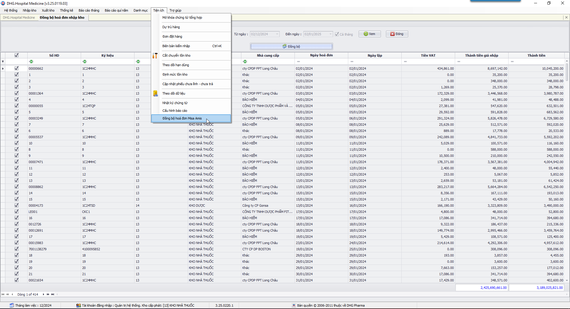The image size is (570, 309).
Task: Toggle checkbox for invoice 00000662
Action: point(17,68)
